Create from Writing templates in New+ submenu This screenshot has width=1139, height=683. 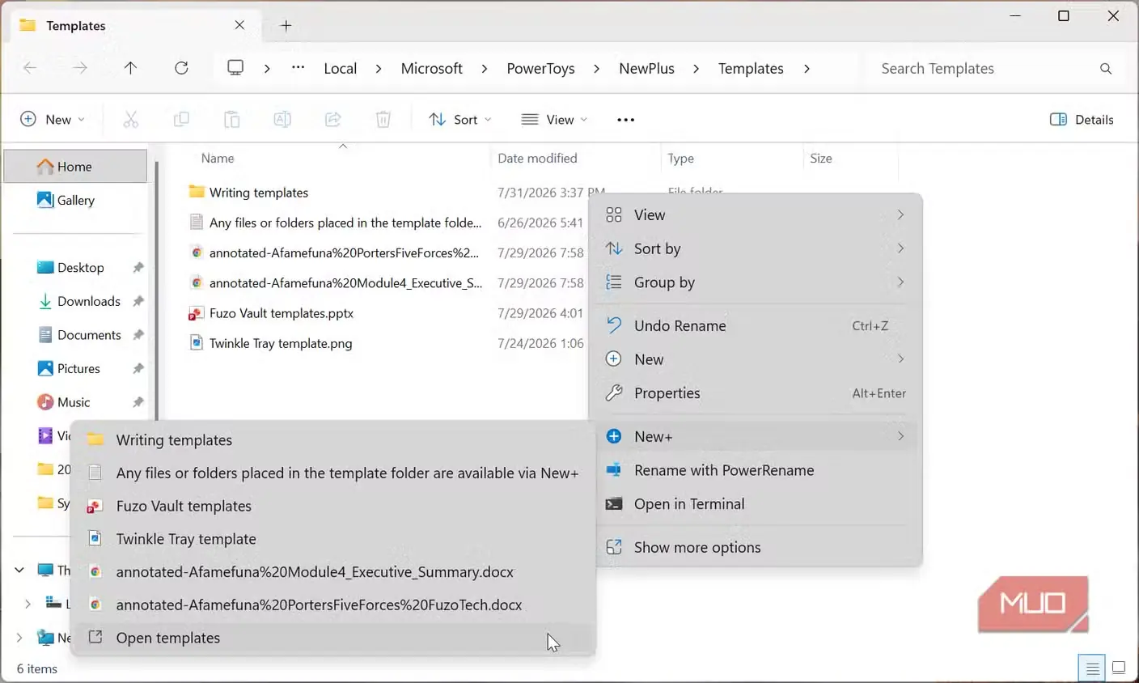click(333, 440)
